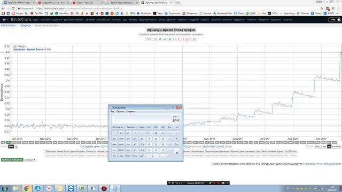Click the Calculator display showing 144

pos(145,119)
